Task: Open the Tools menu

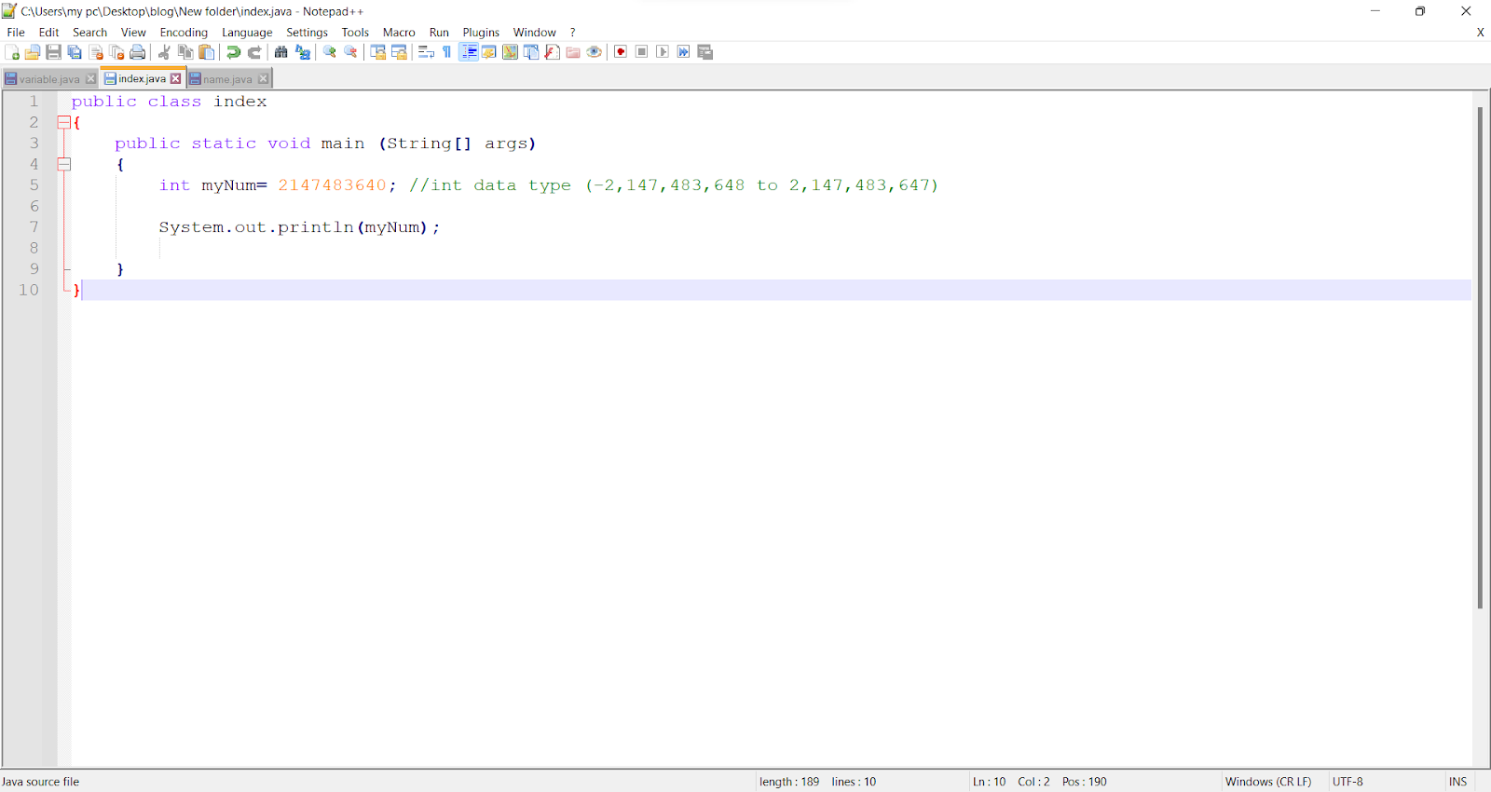Action: [x=355, y=32]
